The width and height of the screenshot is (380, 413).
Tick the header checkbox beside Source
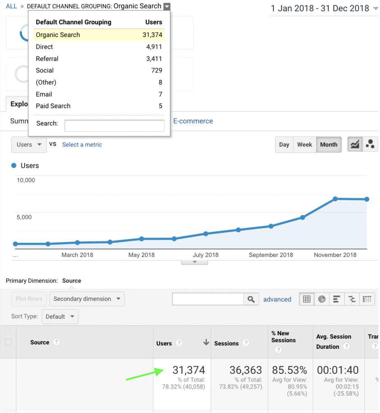tap(8, 342)
